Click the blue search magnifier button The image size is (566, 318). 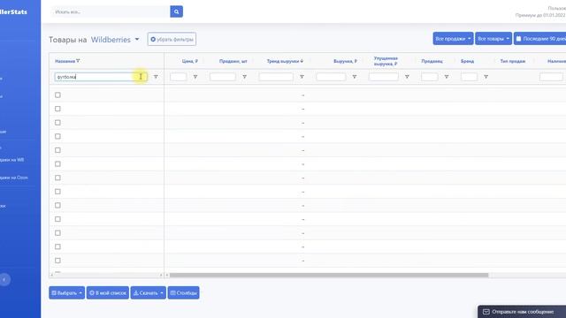(176, 11)
